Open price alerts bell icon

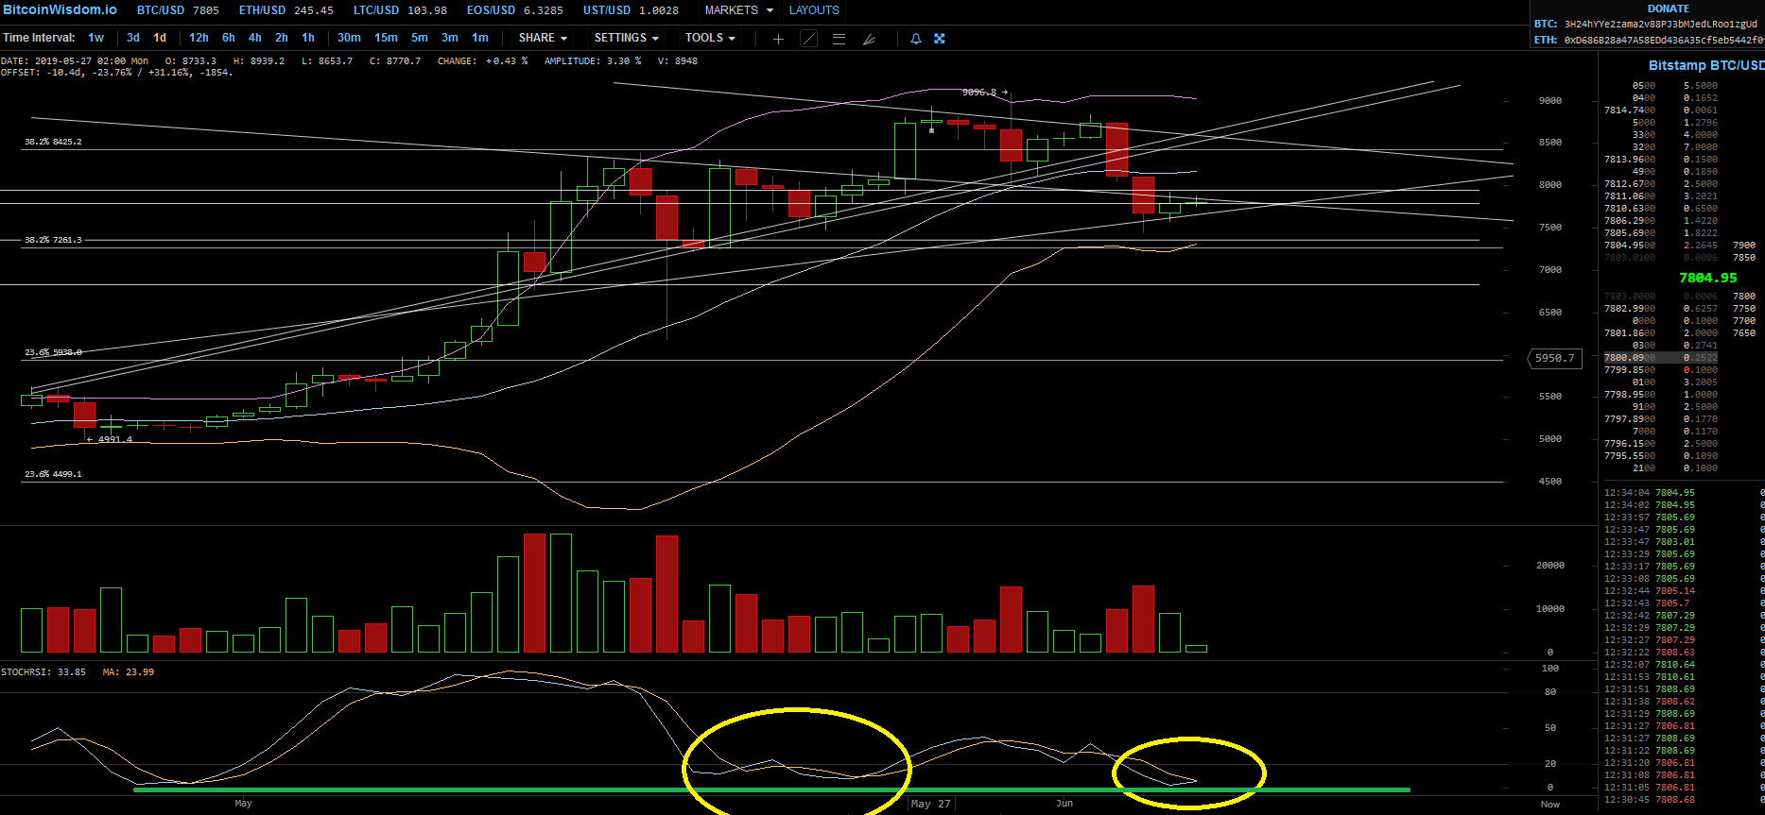[x=915, y=39]
